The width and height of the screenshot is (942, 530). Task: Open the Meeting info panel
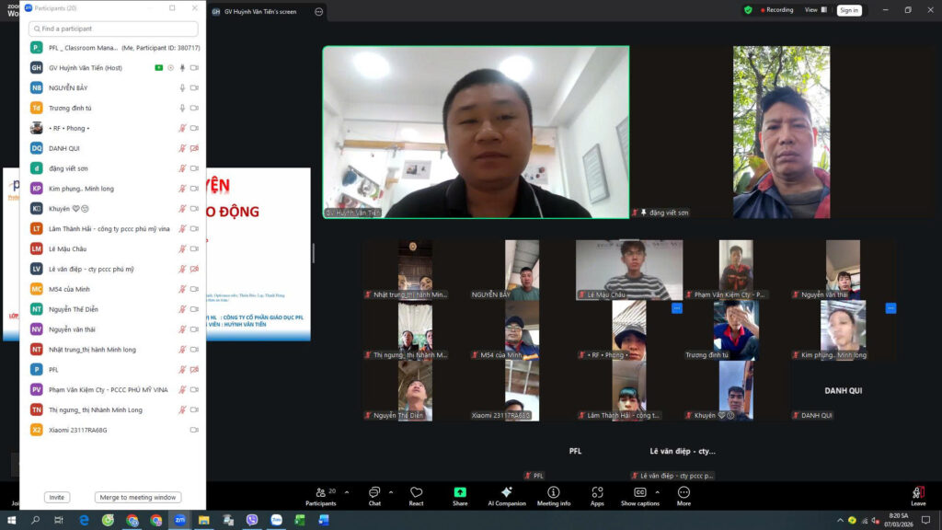click(553, 493)
